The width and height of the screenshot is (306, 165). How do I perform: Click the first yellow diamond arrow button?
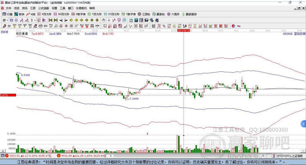click(71, 20)
